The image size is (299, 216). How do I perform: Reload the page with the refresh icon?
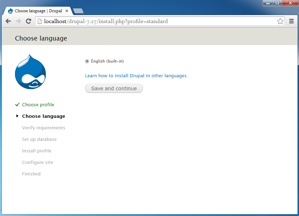[x=29, y=21]
